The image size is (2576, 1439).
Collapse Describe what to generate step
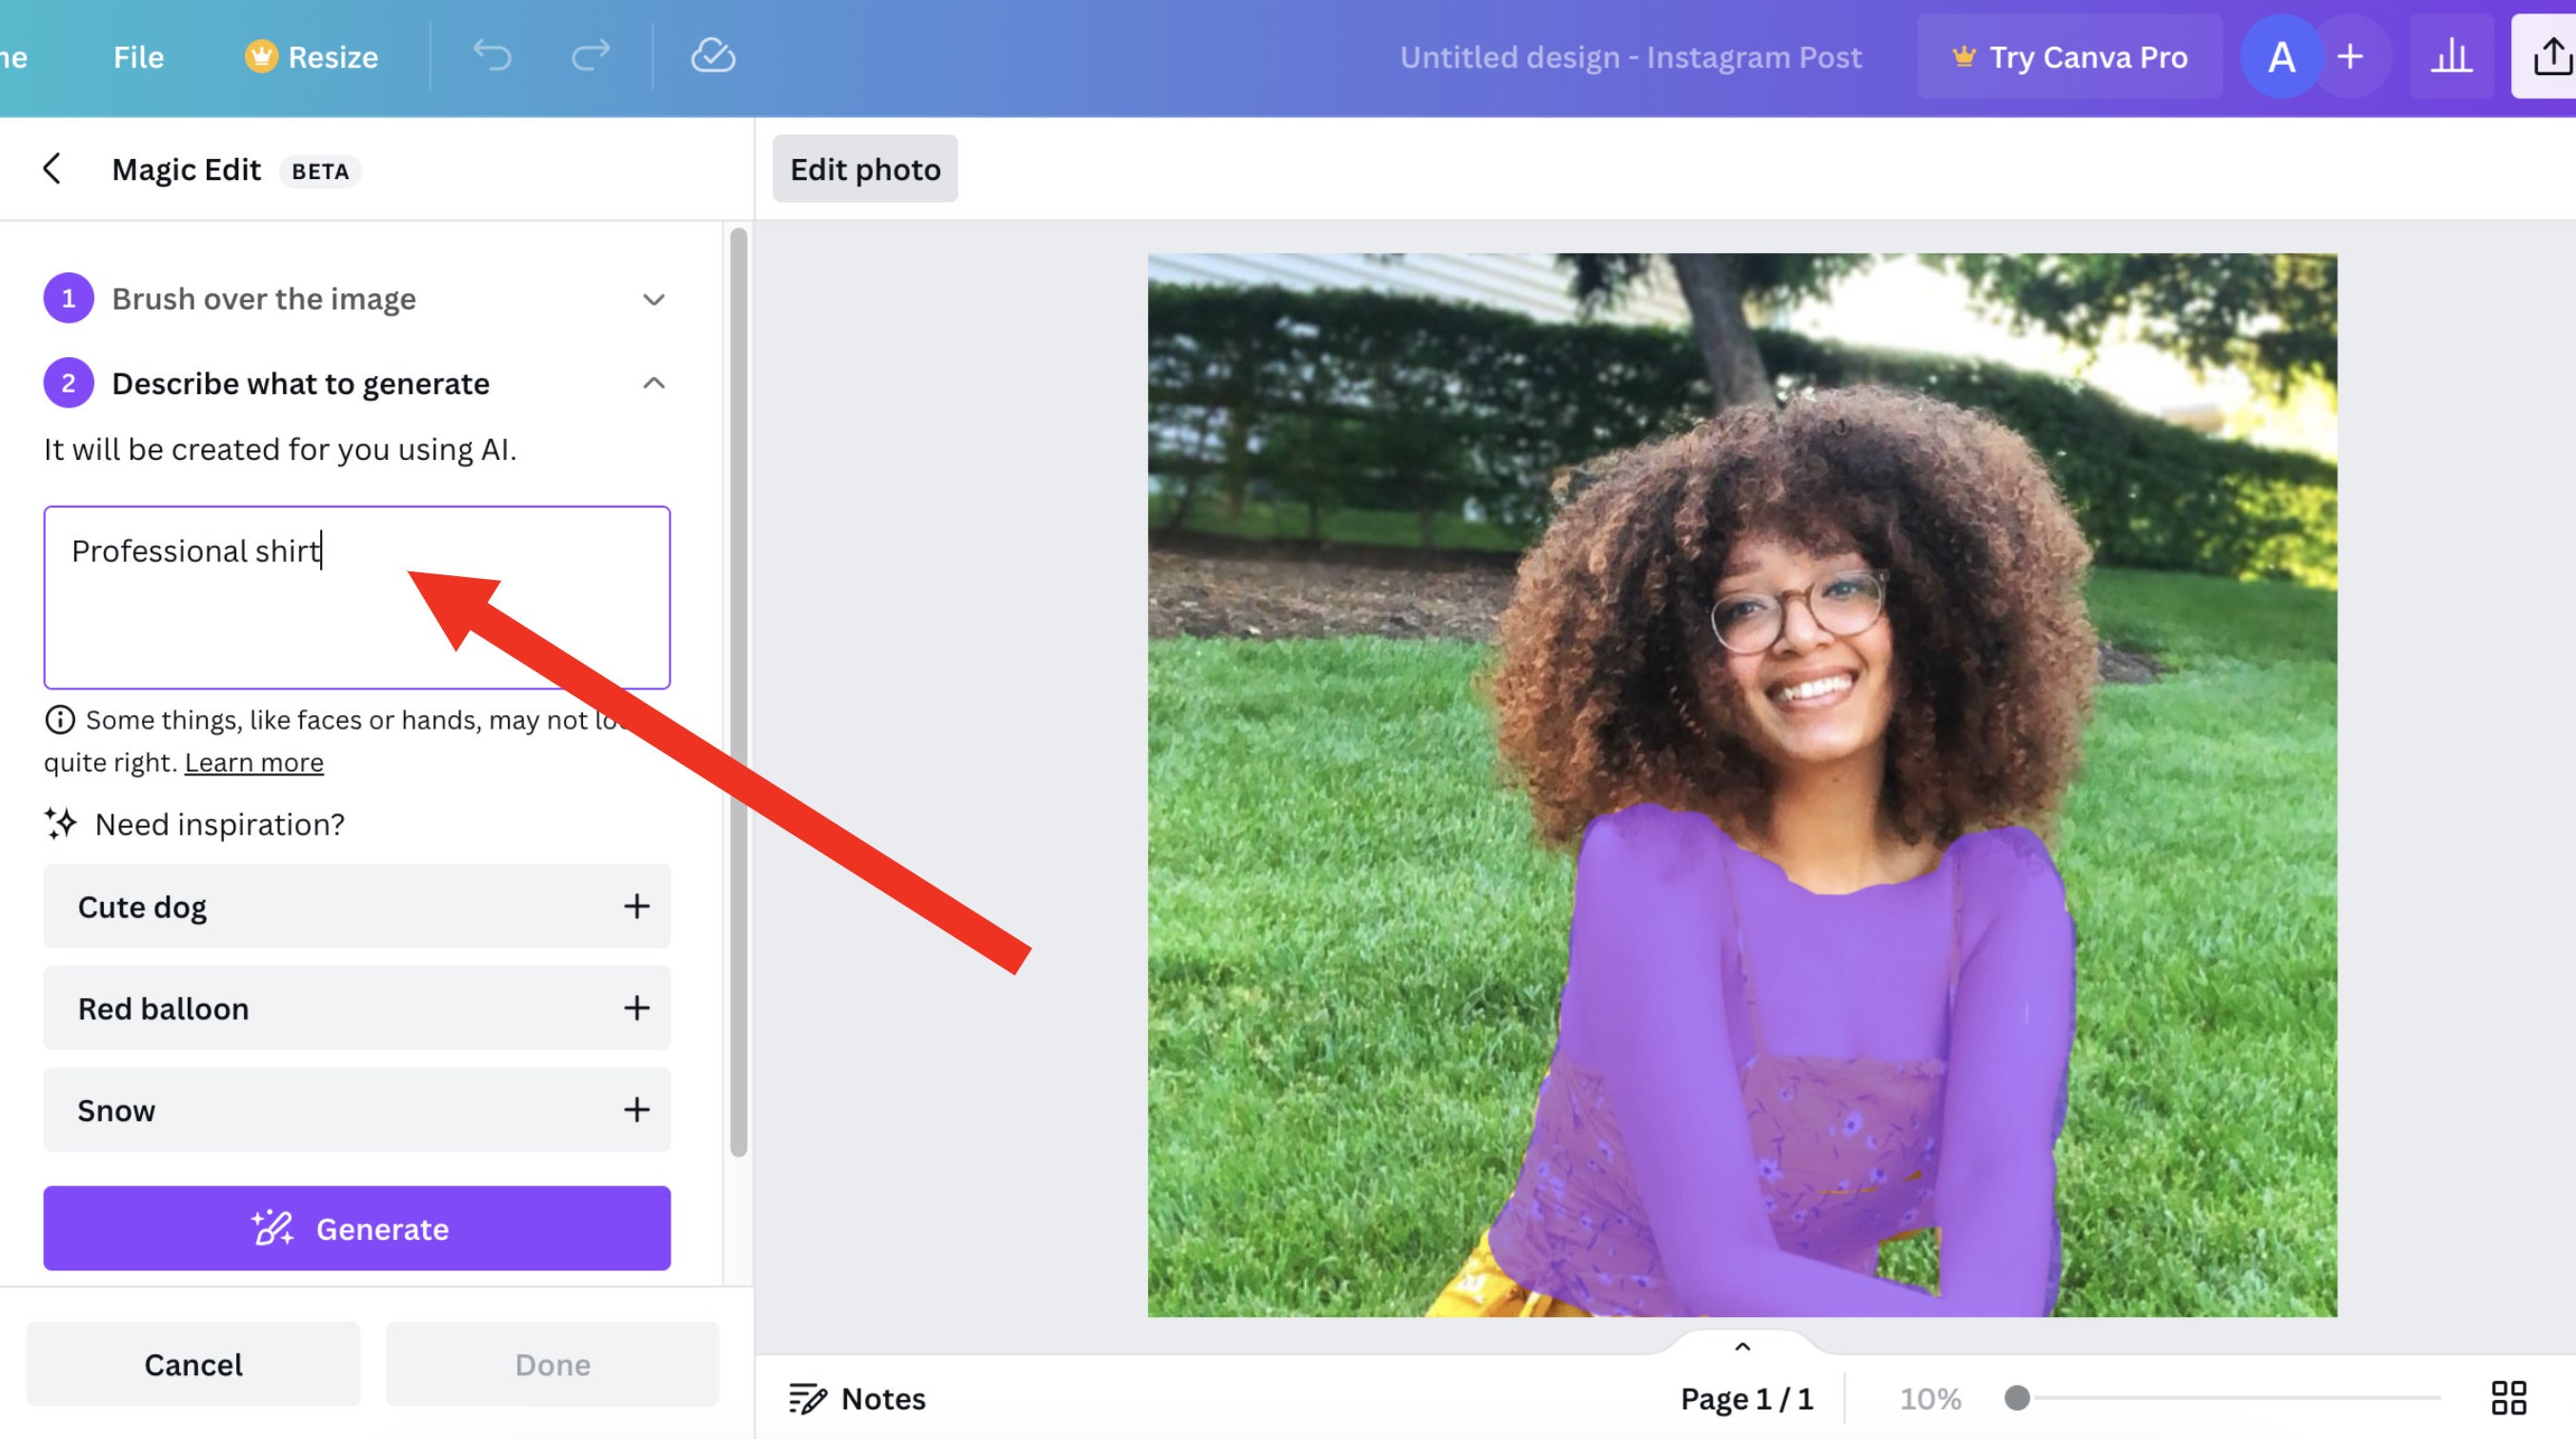click(653, 383)
